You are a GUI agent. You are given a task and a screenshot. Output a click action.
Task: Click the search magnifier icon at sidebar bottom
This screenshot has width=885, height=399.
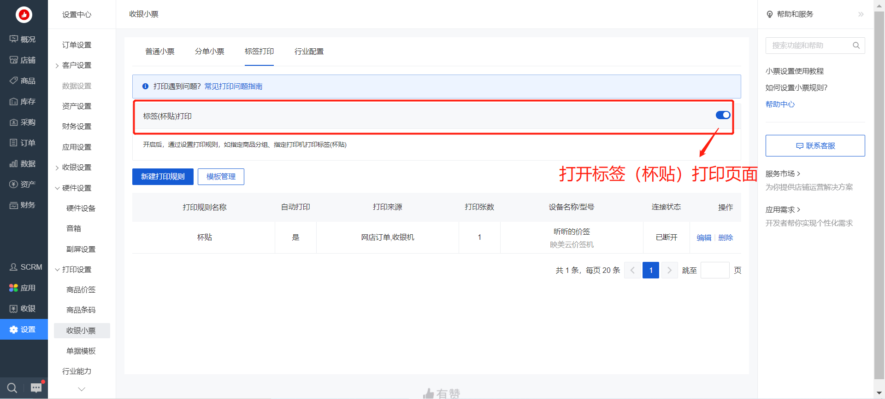click(x=12, y=388)
